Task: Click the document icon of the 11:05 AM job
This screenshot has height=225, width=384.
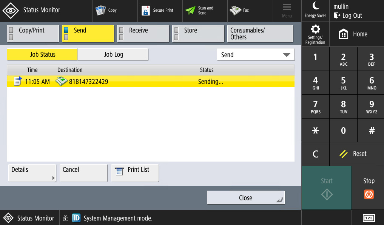Action: (18, 81)
